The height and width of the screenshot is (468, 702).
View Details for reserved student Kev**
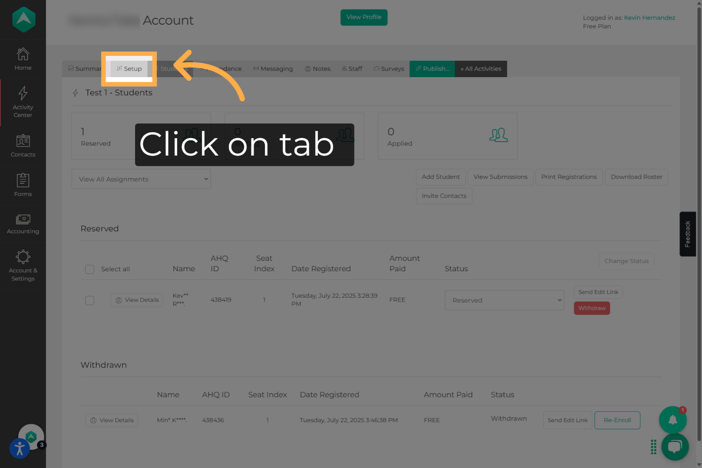click(137, 300)
